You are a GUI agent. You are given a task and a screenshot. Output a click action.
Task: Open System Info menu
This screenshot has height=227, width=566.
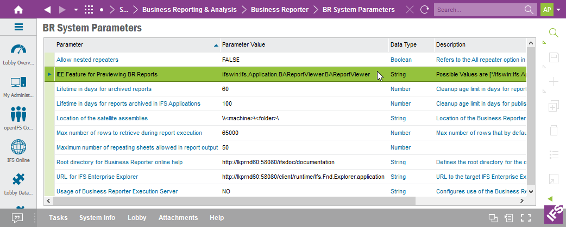(x=97, y=218)
